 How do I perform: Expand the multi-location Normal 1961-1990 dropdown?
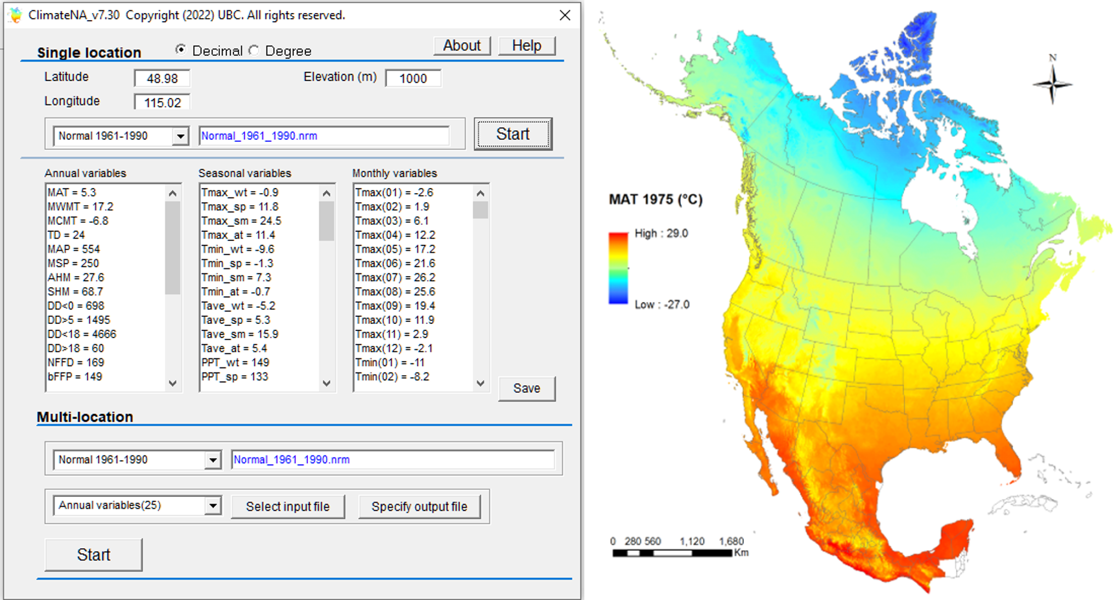click(x=213, y=460)
